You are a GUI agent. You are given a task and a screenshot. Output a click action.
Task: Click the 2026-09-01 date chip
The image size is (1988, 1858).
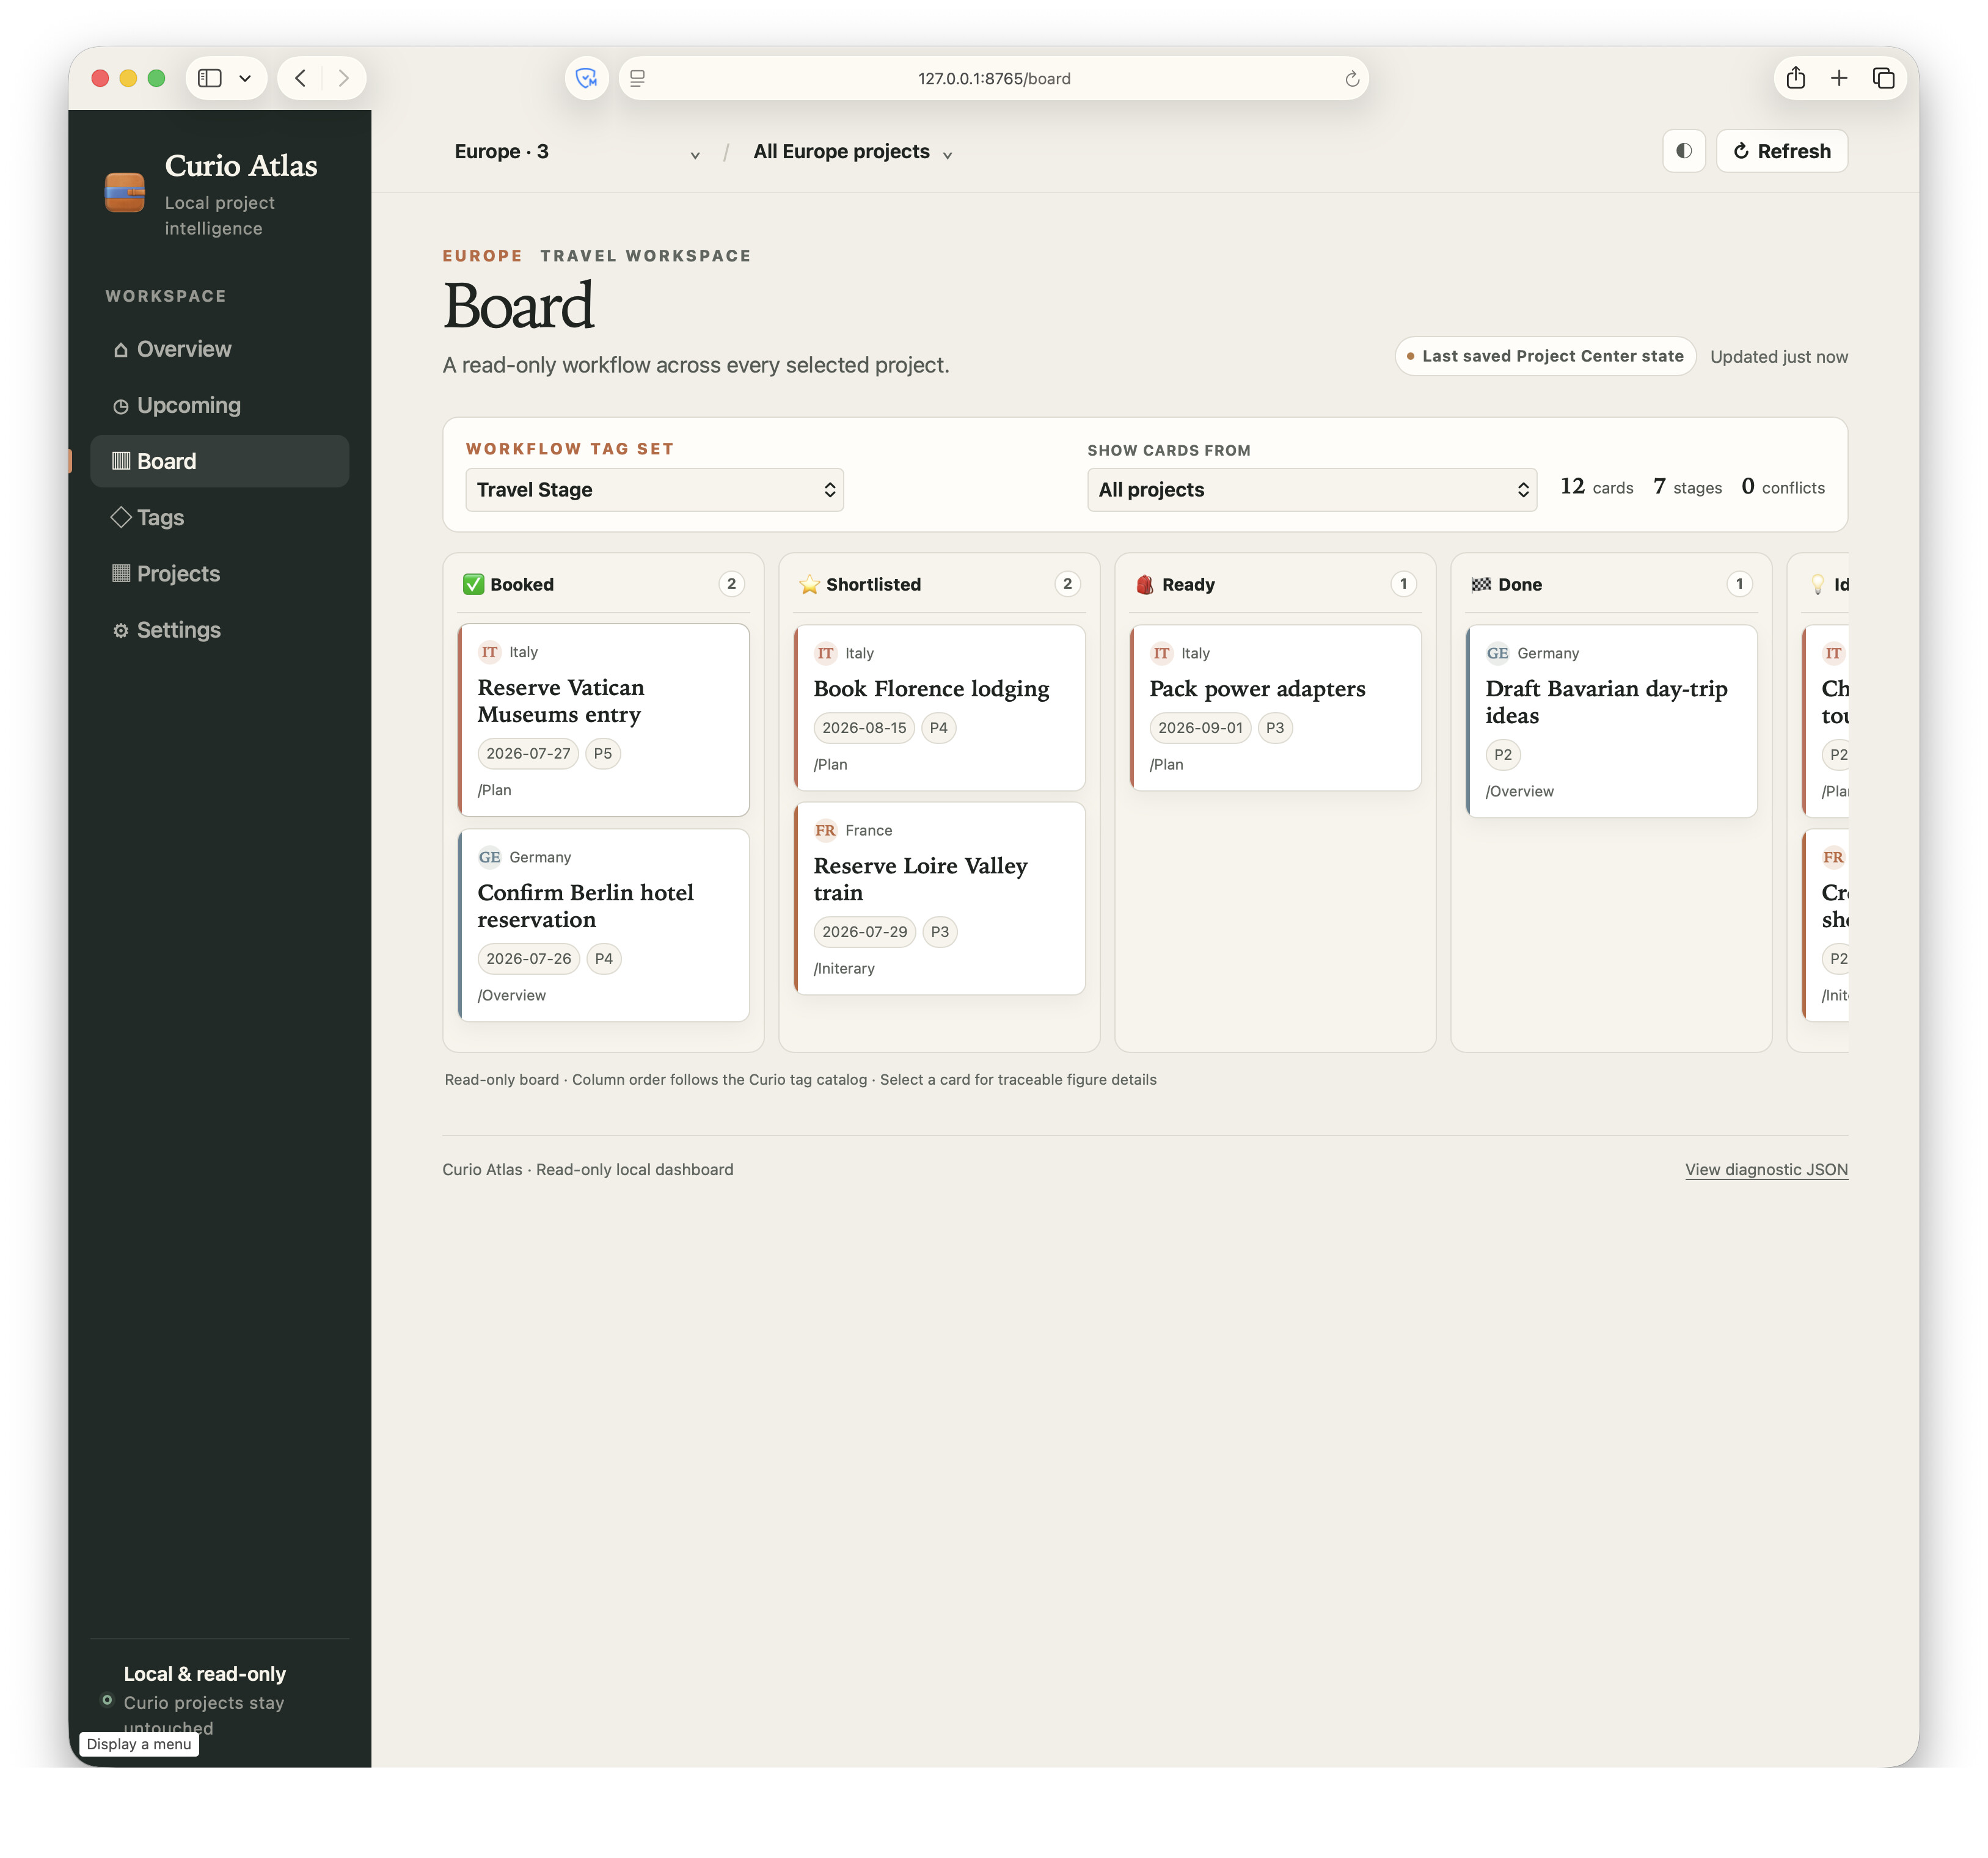point(1200,728)
